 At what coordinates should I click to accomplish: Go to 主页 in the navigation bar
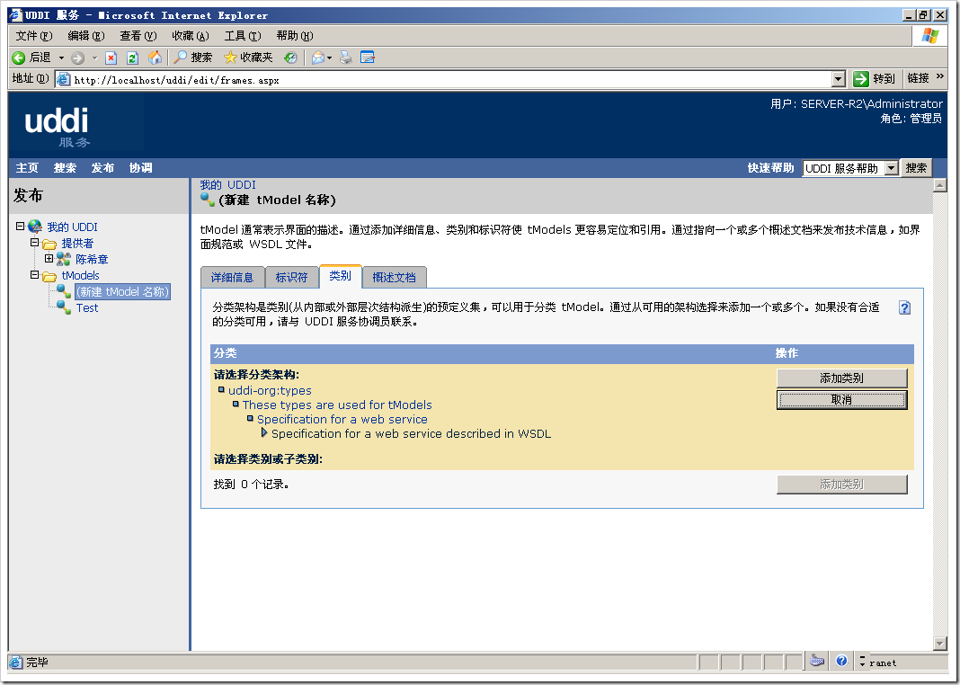click(27, 168)
